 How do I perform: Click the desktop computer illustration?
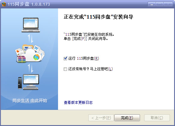29,82
